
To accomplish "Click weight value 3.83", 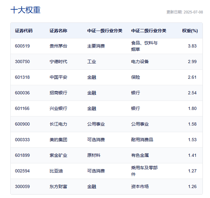I will [x=192, y=46].
